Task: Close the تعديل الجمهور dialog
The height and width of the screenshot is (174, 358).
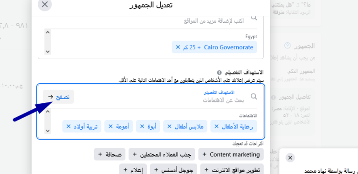Action: coord(45,4)
